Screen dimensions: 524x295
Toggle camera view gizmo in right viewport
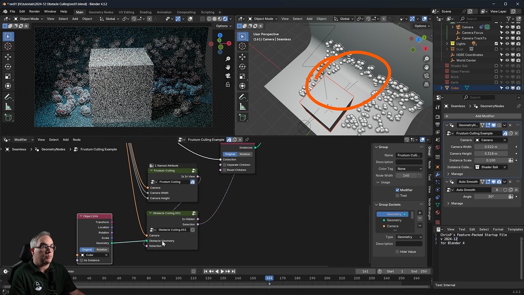pyautogui.click(x=426, y=76)
